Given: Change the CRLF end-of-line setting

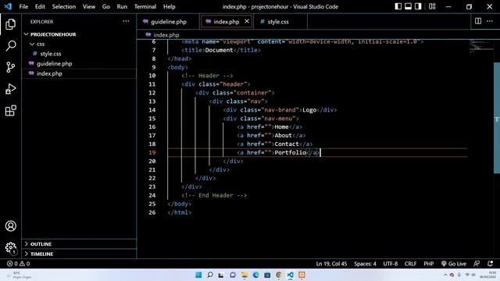Looking at the screenshot, I should (410, 264).
